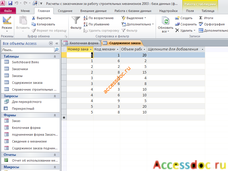
Task: Open the Выделение selection dropdown
Action: coord(134,18)
